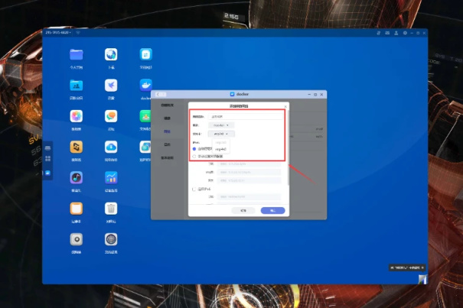
Task: Click the IPv4 gateway input field
Action: (x=249, y=180)
